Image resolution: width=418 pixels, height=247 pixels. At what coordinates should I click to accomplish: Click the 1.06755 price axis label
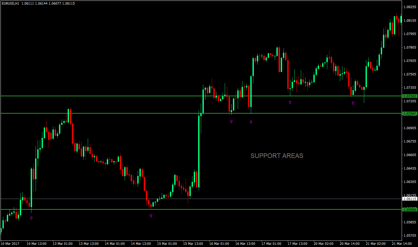tap(410, 141)
